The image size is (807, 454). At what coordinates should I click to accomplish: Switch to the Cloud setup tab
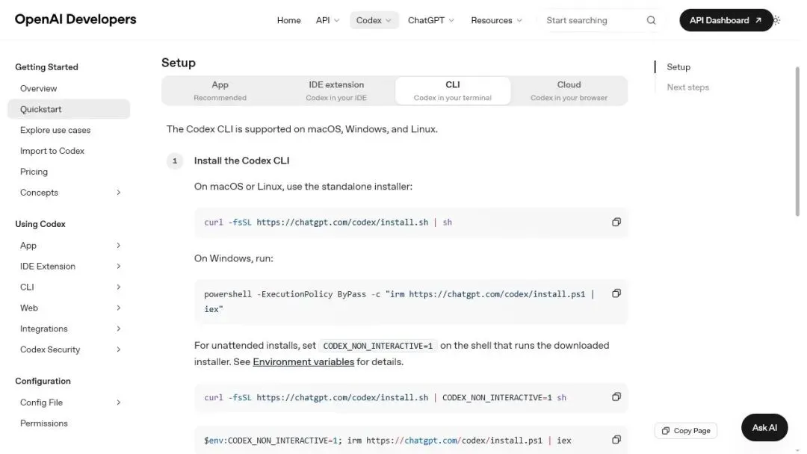point(569,90)
